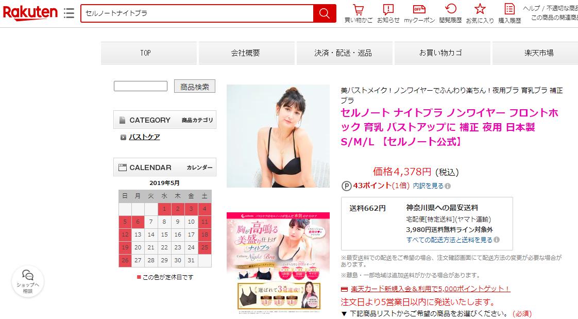Click the 43ポイント text
Viewport: 578px width, 319px height.
click(x=372, y=186)
